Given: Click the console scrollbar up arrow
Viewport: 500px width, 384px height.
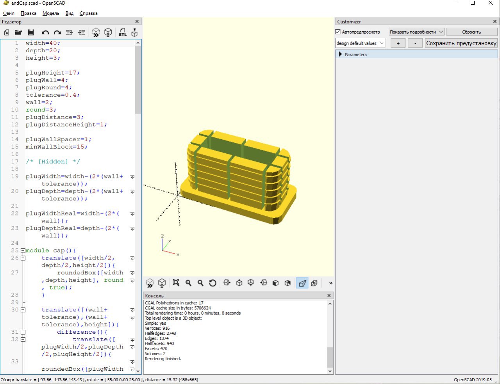Looking at the screenshot, I should (x=330, y=304).
